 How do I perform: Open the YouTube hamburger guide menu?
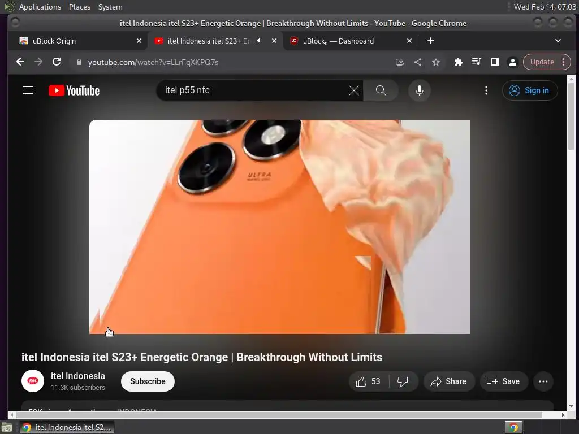click(x=28, y=90)
